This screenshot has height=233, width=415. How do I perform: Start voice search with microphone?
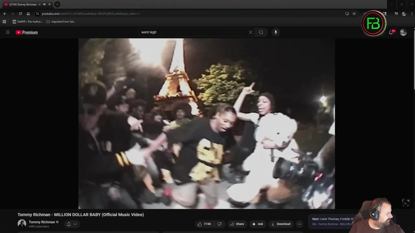[x=276, y=32]
